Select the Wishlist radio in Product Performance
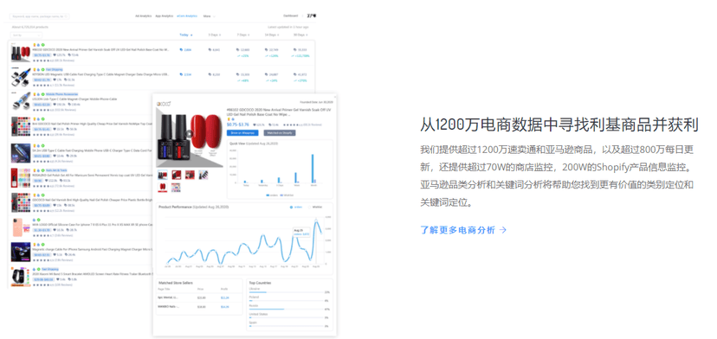717x339 pixels. pos(309,207)
